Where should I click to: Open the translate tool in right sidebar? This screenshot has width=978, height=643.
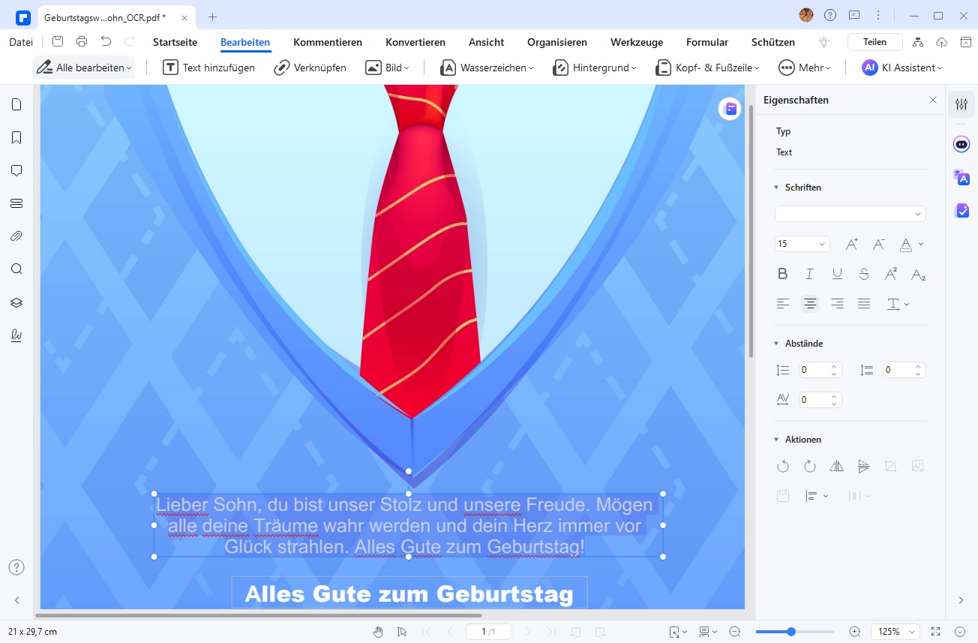coord(961,178)
